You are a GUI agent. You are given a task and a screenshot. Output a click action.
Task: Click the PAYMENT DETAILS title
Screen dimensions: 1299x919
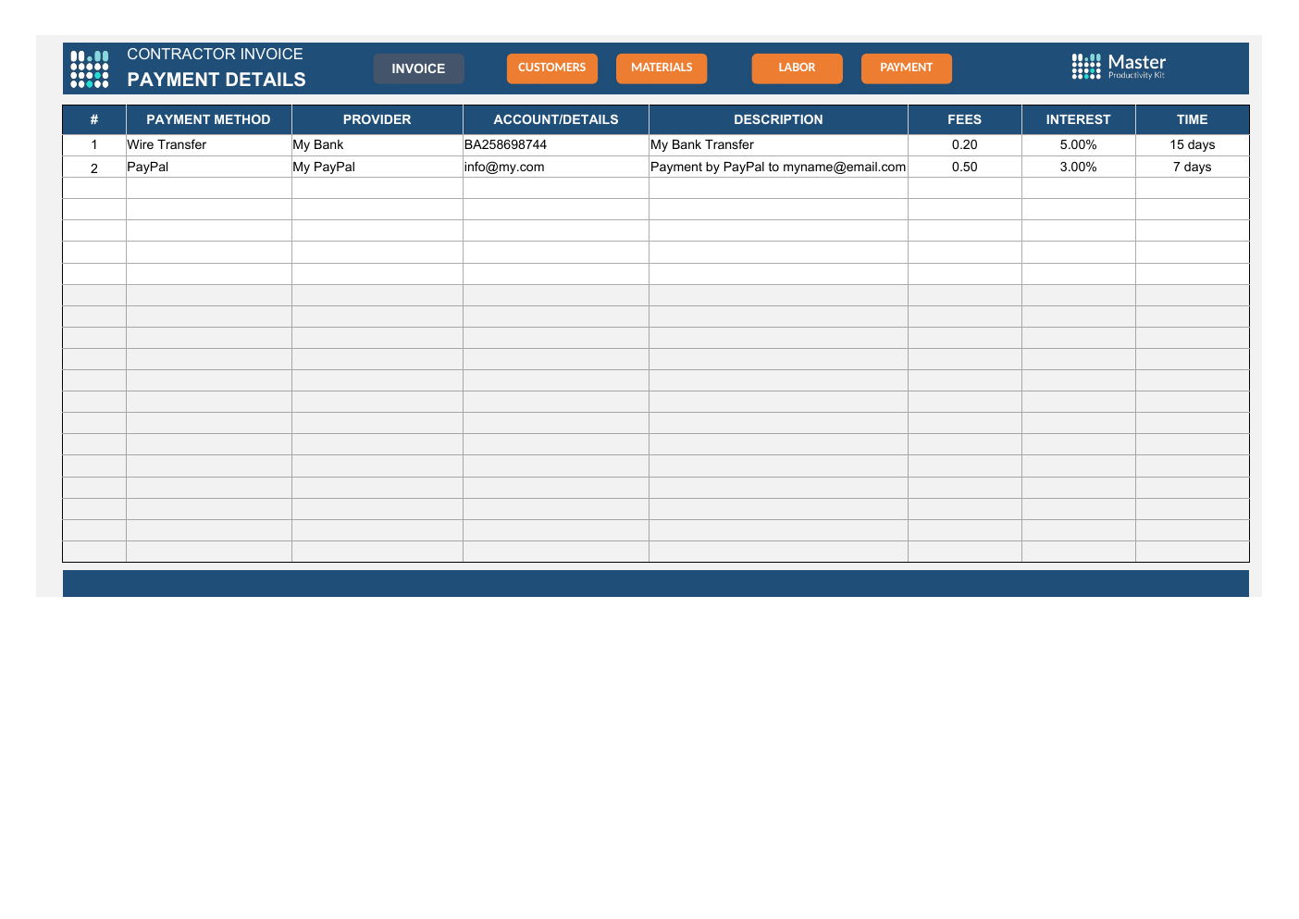click(x=216, y=80)
